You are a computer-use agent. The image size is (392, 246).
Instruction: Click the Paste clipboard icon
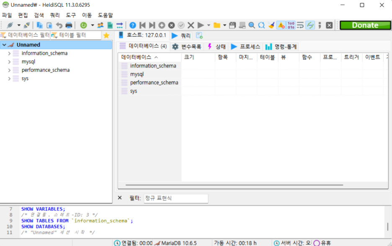click(x=49, y=25)
